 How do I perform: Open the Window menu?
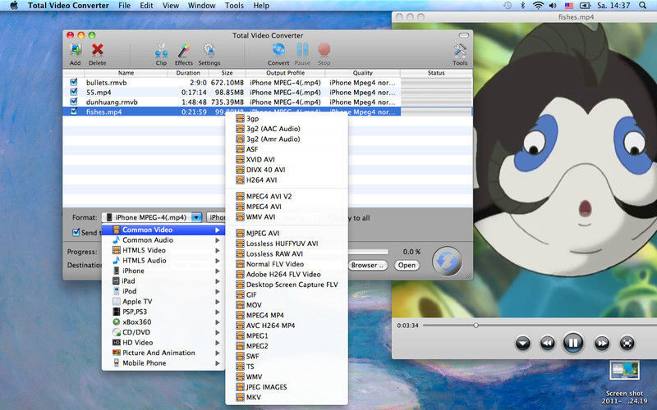click(x=201, y=6)
